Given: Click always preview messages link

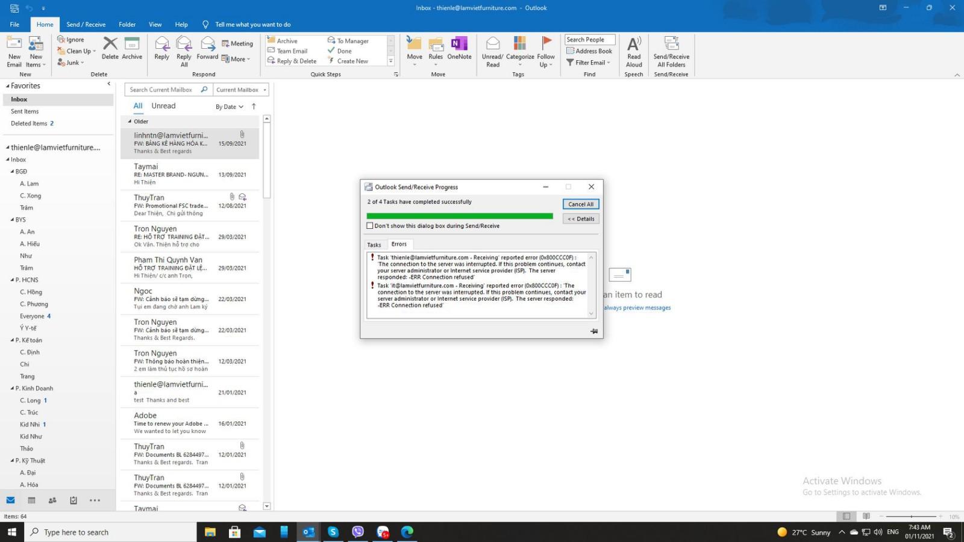Looking at the screenshot, I should tap(637, 308).
